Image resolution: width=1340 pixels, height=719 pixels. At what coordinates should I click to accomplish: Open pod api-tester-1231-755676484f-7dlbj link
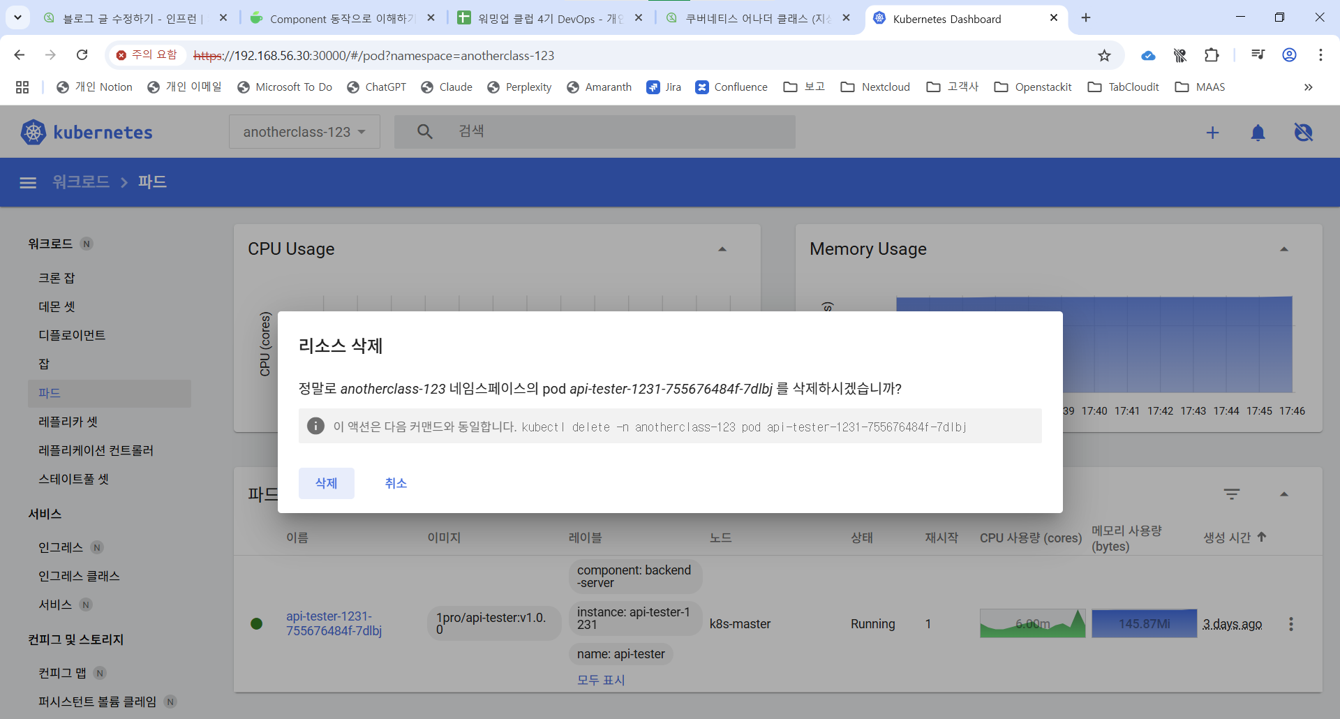tap(334, 623)
